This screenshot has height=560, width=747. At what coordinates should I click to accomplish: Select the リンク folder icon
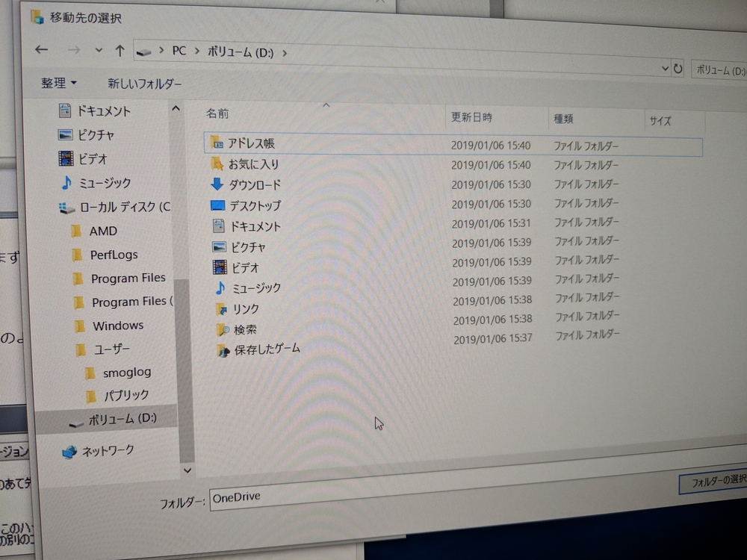222,309
